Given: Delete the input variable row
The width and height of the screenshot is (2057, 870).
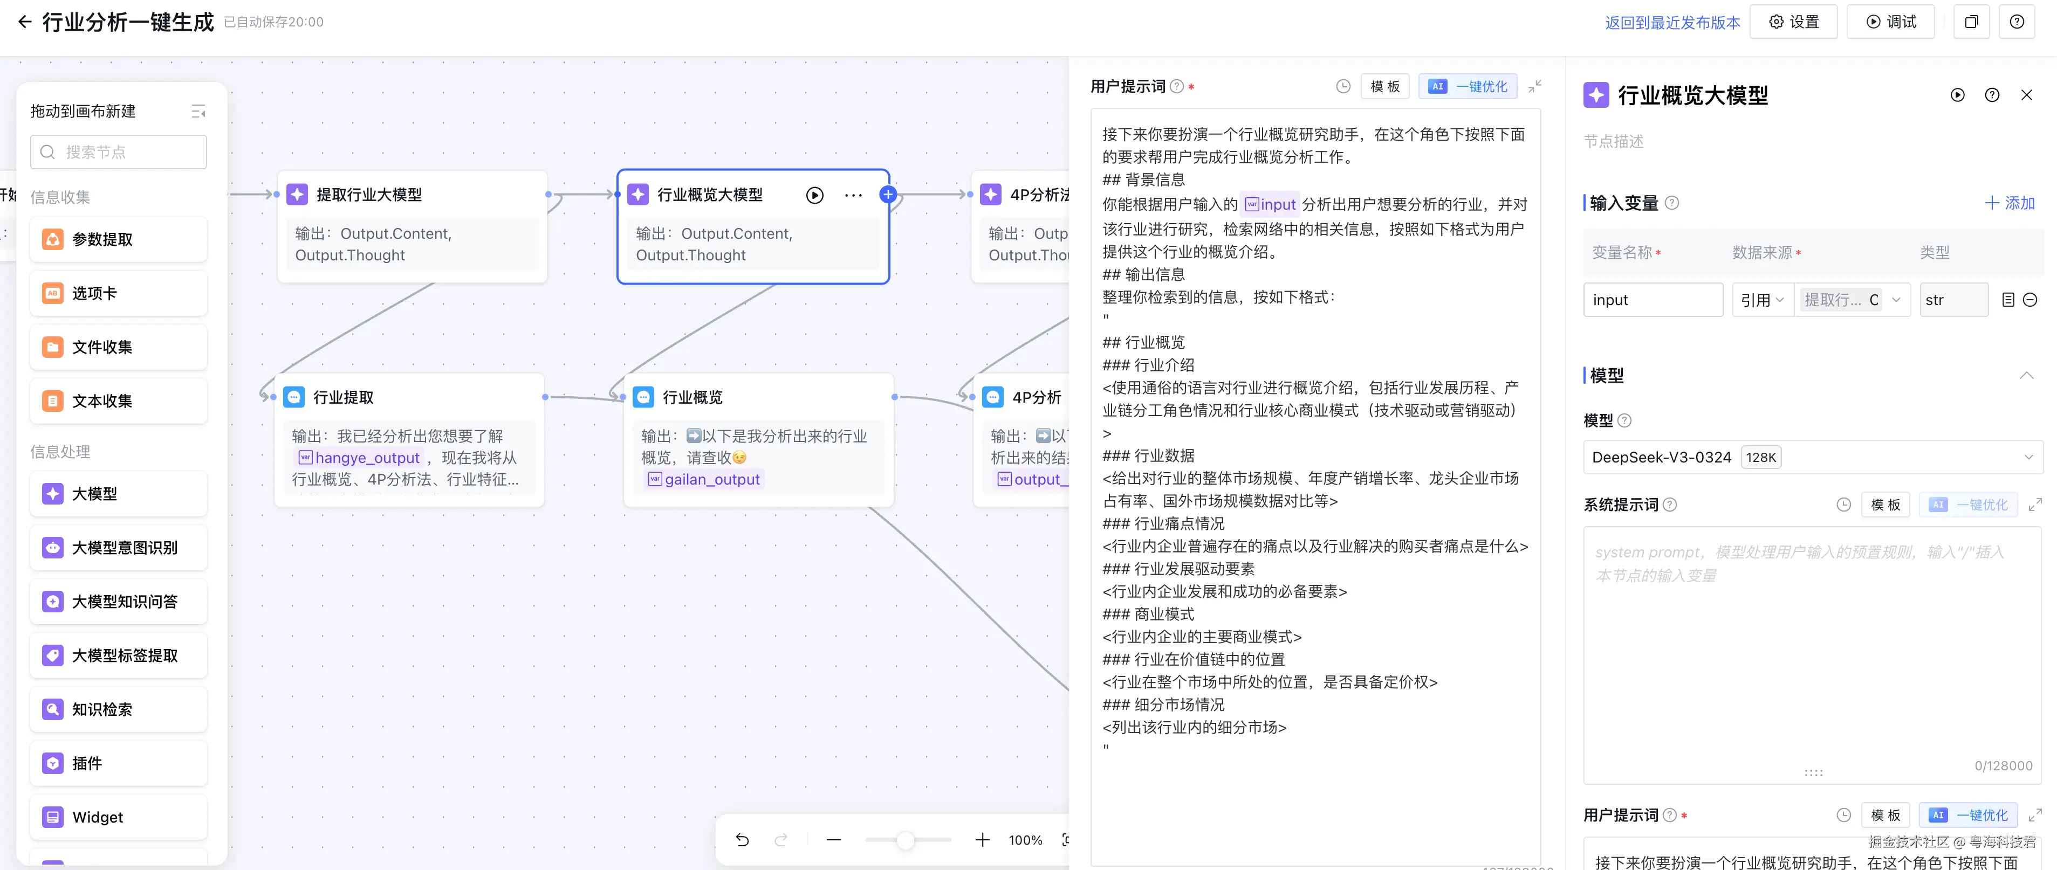Looking at the screenshot, I should (x=2030, y=300).
